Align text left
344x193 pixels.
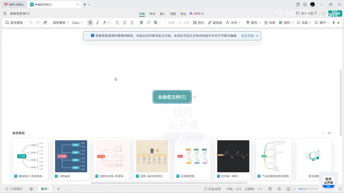[x=117, y=23]
